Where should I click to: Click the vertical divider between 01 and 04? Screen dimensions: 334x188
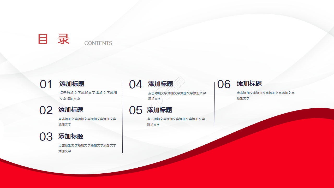[x=123, y=117]
